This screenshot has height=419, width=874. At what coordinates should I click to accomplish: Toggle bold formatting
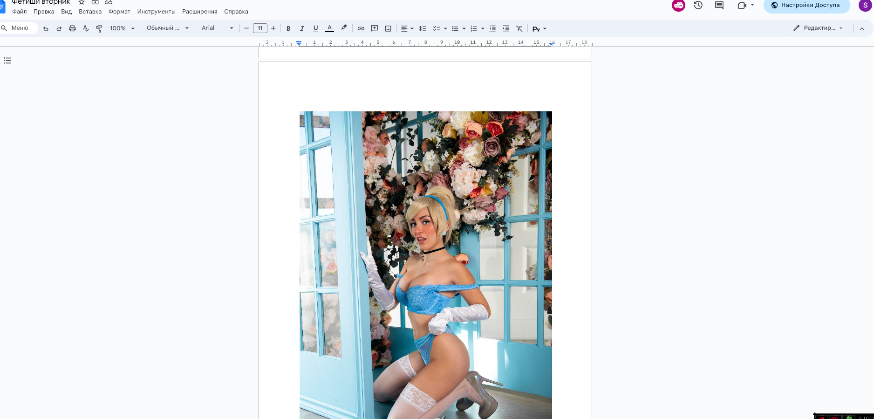[288, 28]
